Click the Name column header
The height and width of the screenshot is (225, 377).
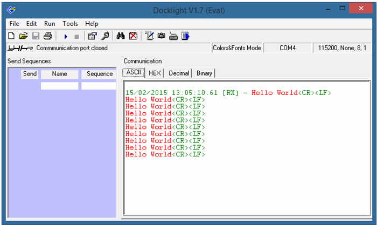[x=59, y=74]
